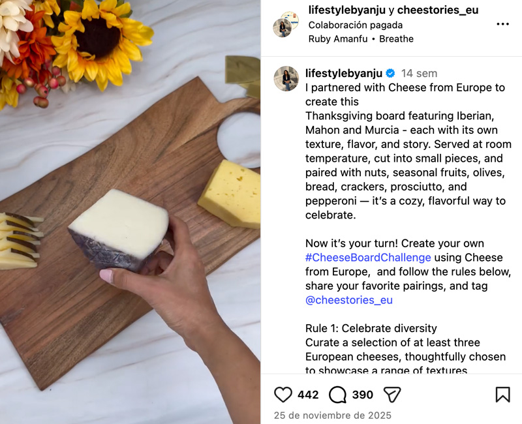Open comments via the speech bubble icon
This screenshot has height=424, width=522.
337,395
